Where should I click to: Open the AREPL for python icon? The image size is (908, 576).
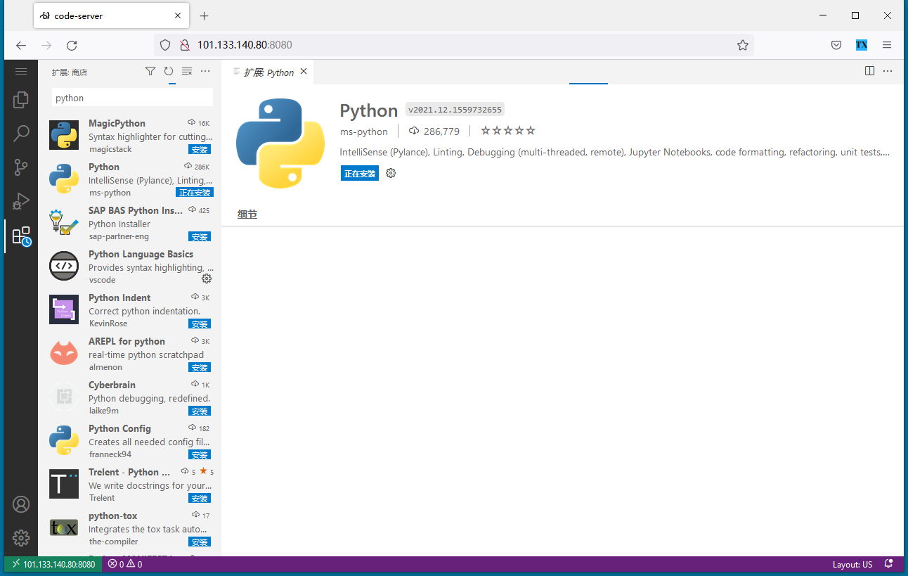point(64,353)
